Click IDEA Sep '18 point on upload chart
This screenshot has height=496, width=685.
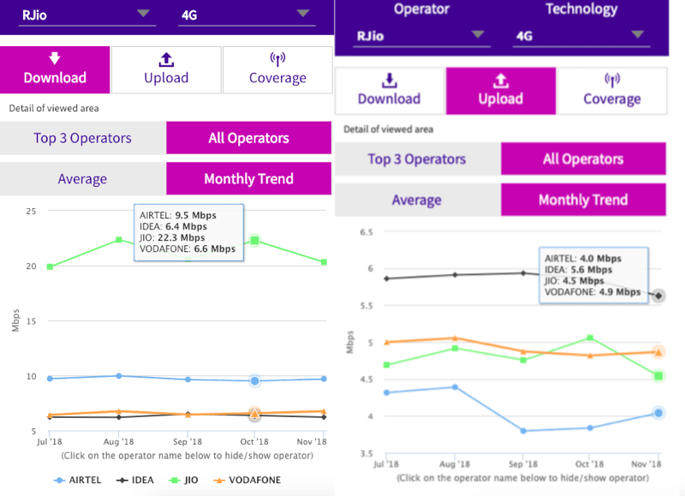click(x=523, y=273)
